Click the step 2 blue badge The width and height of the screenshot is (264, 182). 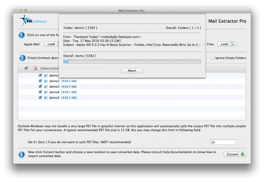(x=22, y=58)
